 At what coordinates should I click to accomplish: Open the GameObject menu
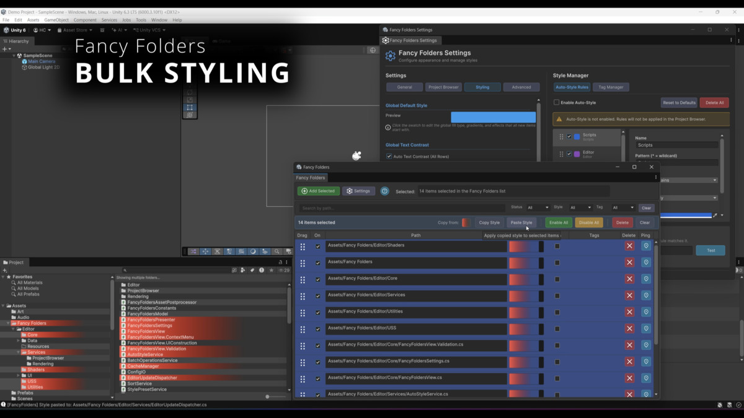point(56,20)
